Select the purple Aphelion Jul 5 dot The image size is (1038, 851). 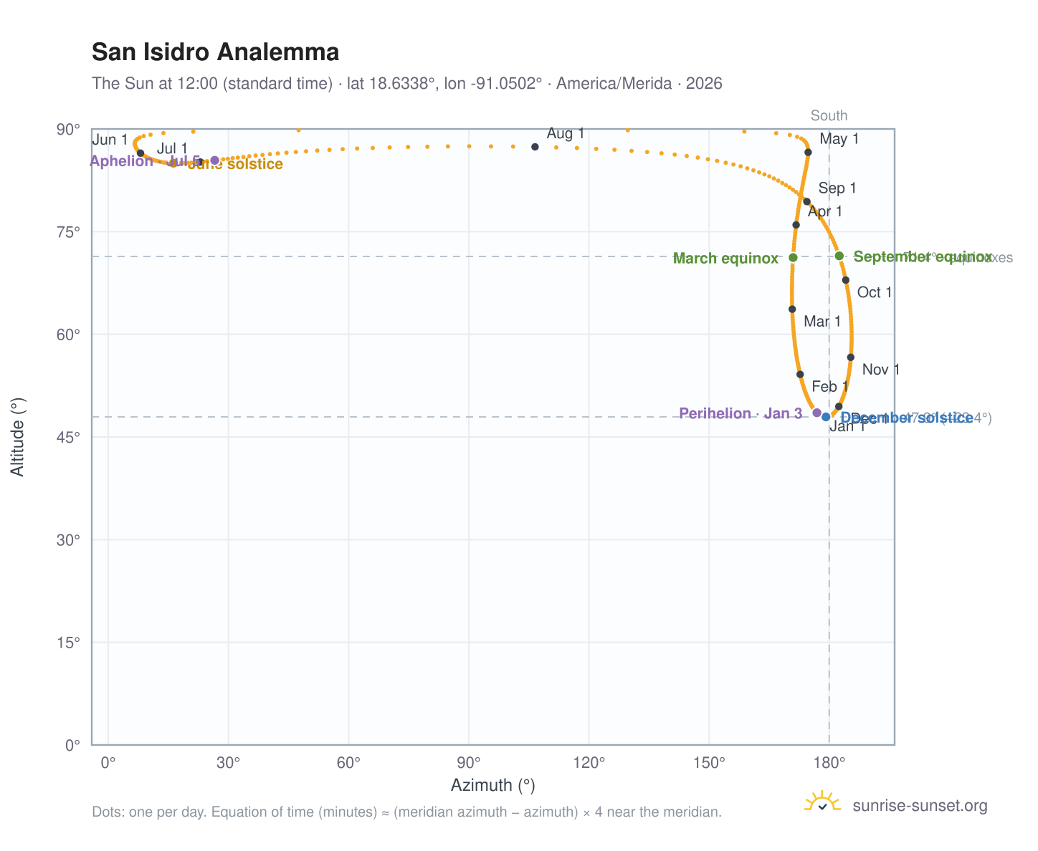pyautogui.click(x=214, y=160)
